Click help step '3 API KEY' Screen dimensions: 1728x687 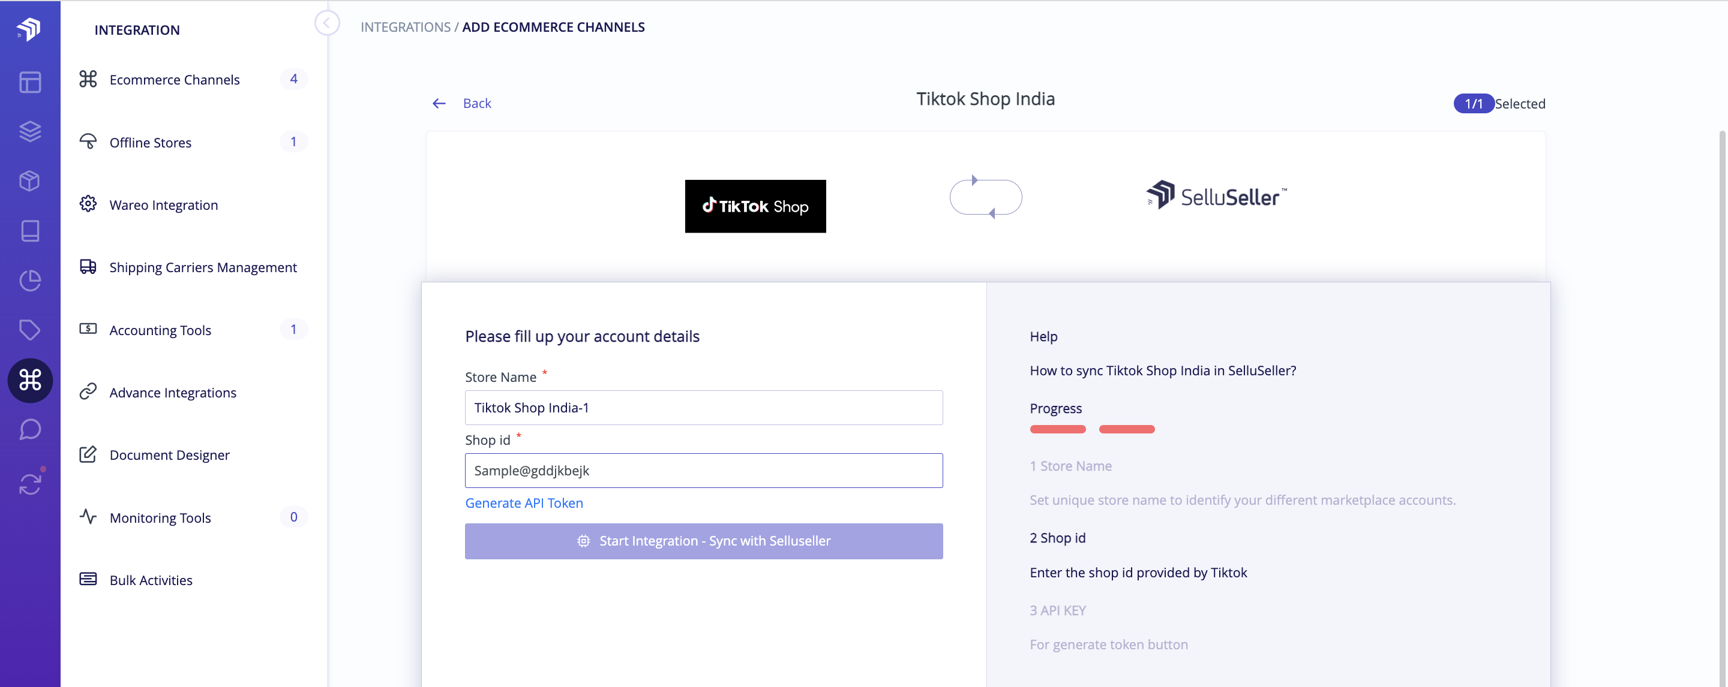(x=1058, y=610)
